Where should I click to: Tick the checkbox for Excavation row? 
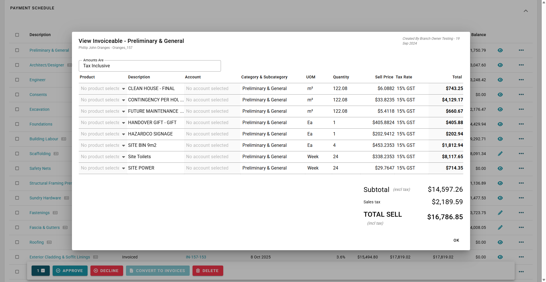pyautogui.click(x=17, y=109)
